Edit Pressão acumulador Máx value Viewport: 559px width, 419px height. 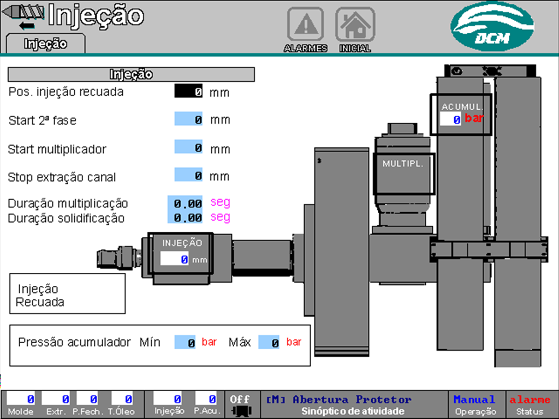[x=269, y=343]
